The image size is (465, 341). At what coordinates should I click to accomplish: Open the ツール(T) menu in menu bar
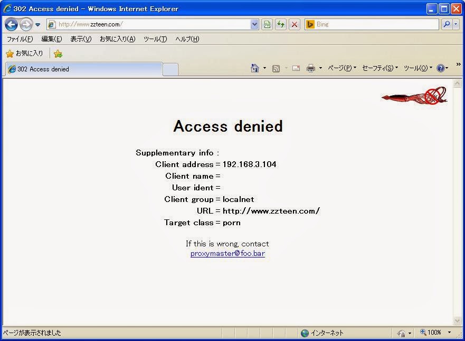coord(155,39)
